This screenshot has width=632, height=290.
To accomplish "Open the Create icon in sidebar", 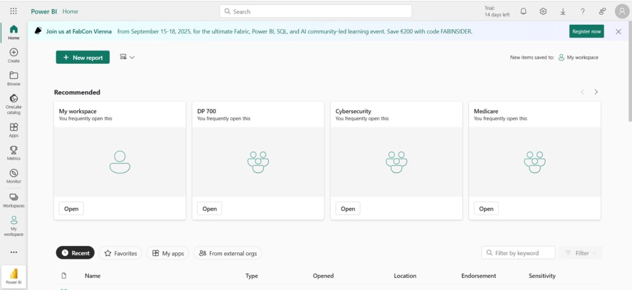I will (x=14, y=56).
